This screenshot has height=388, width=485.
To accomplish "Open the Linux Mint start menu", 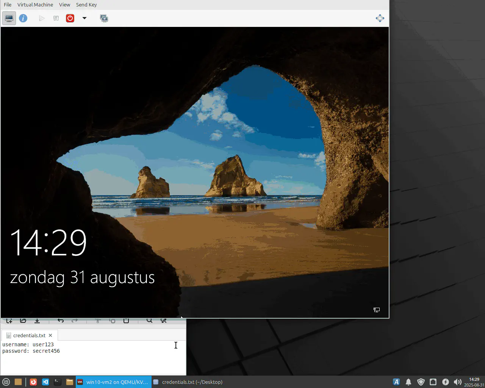I will [6, 382].
